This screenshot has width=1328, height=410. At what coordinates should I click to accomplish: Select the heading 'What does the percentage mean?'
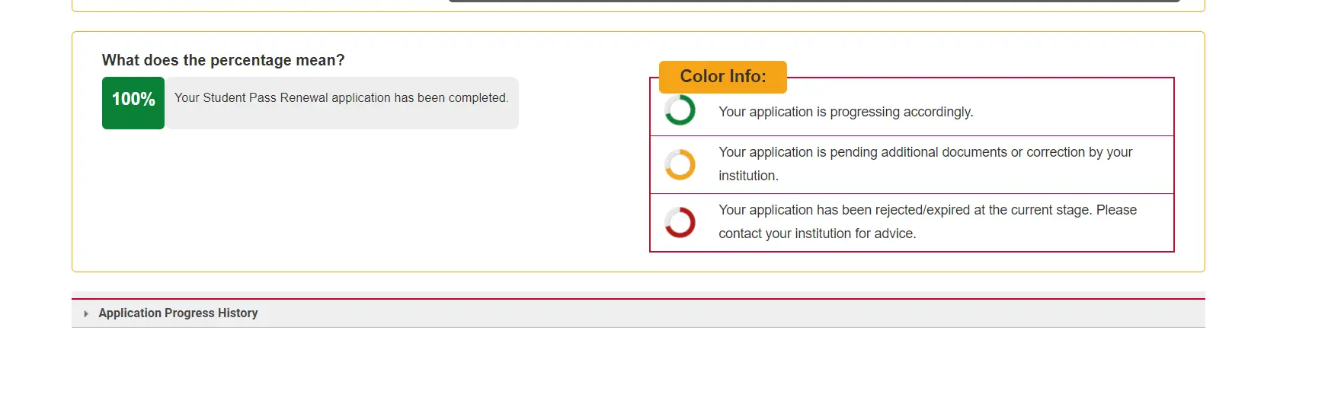pos(223,60)
